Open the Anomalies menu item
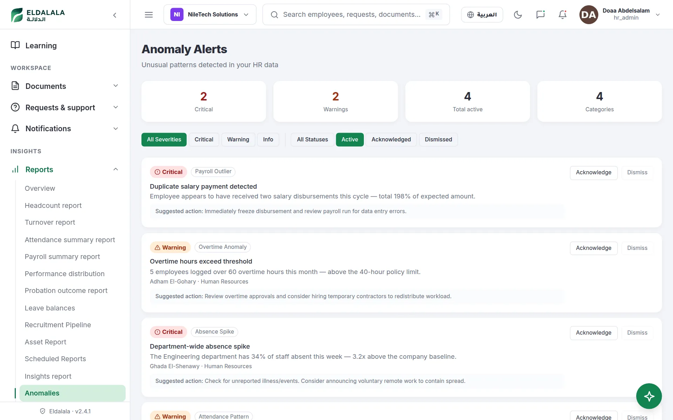Image resolution: width=673 pixels, height=420 pixels. 73,393
